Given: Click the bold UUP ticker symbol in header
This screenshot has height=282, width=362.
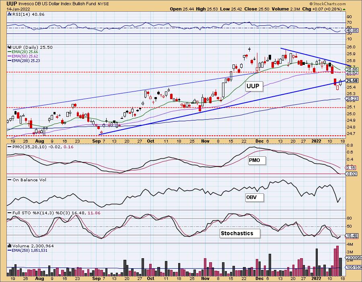Looking at the screenshot, I should click(12, 4).
